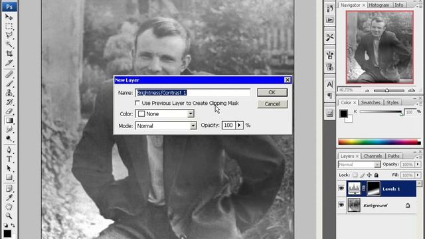Image resolution: width=425 pixels, height=239 pixels.
Task: Open the Mode dropdown in New Layer dialog
Action: coord(193,125)
